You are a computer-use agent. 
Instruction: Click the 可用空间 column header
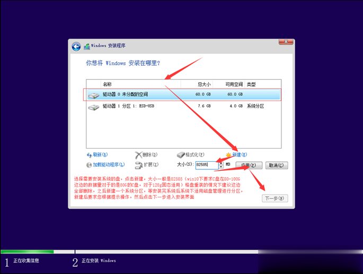tap(234, 84)
